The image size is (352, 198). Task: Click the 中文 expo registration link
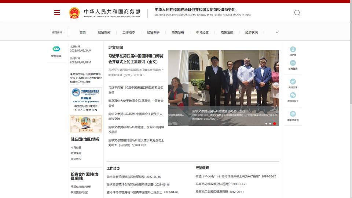(89, 110)
